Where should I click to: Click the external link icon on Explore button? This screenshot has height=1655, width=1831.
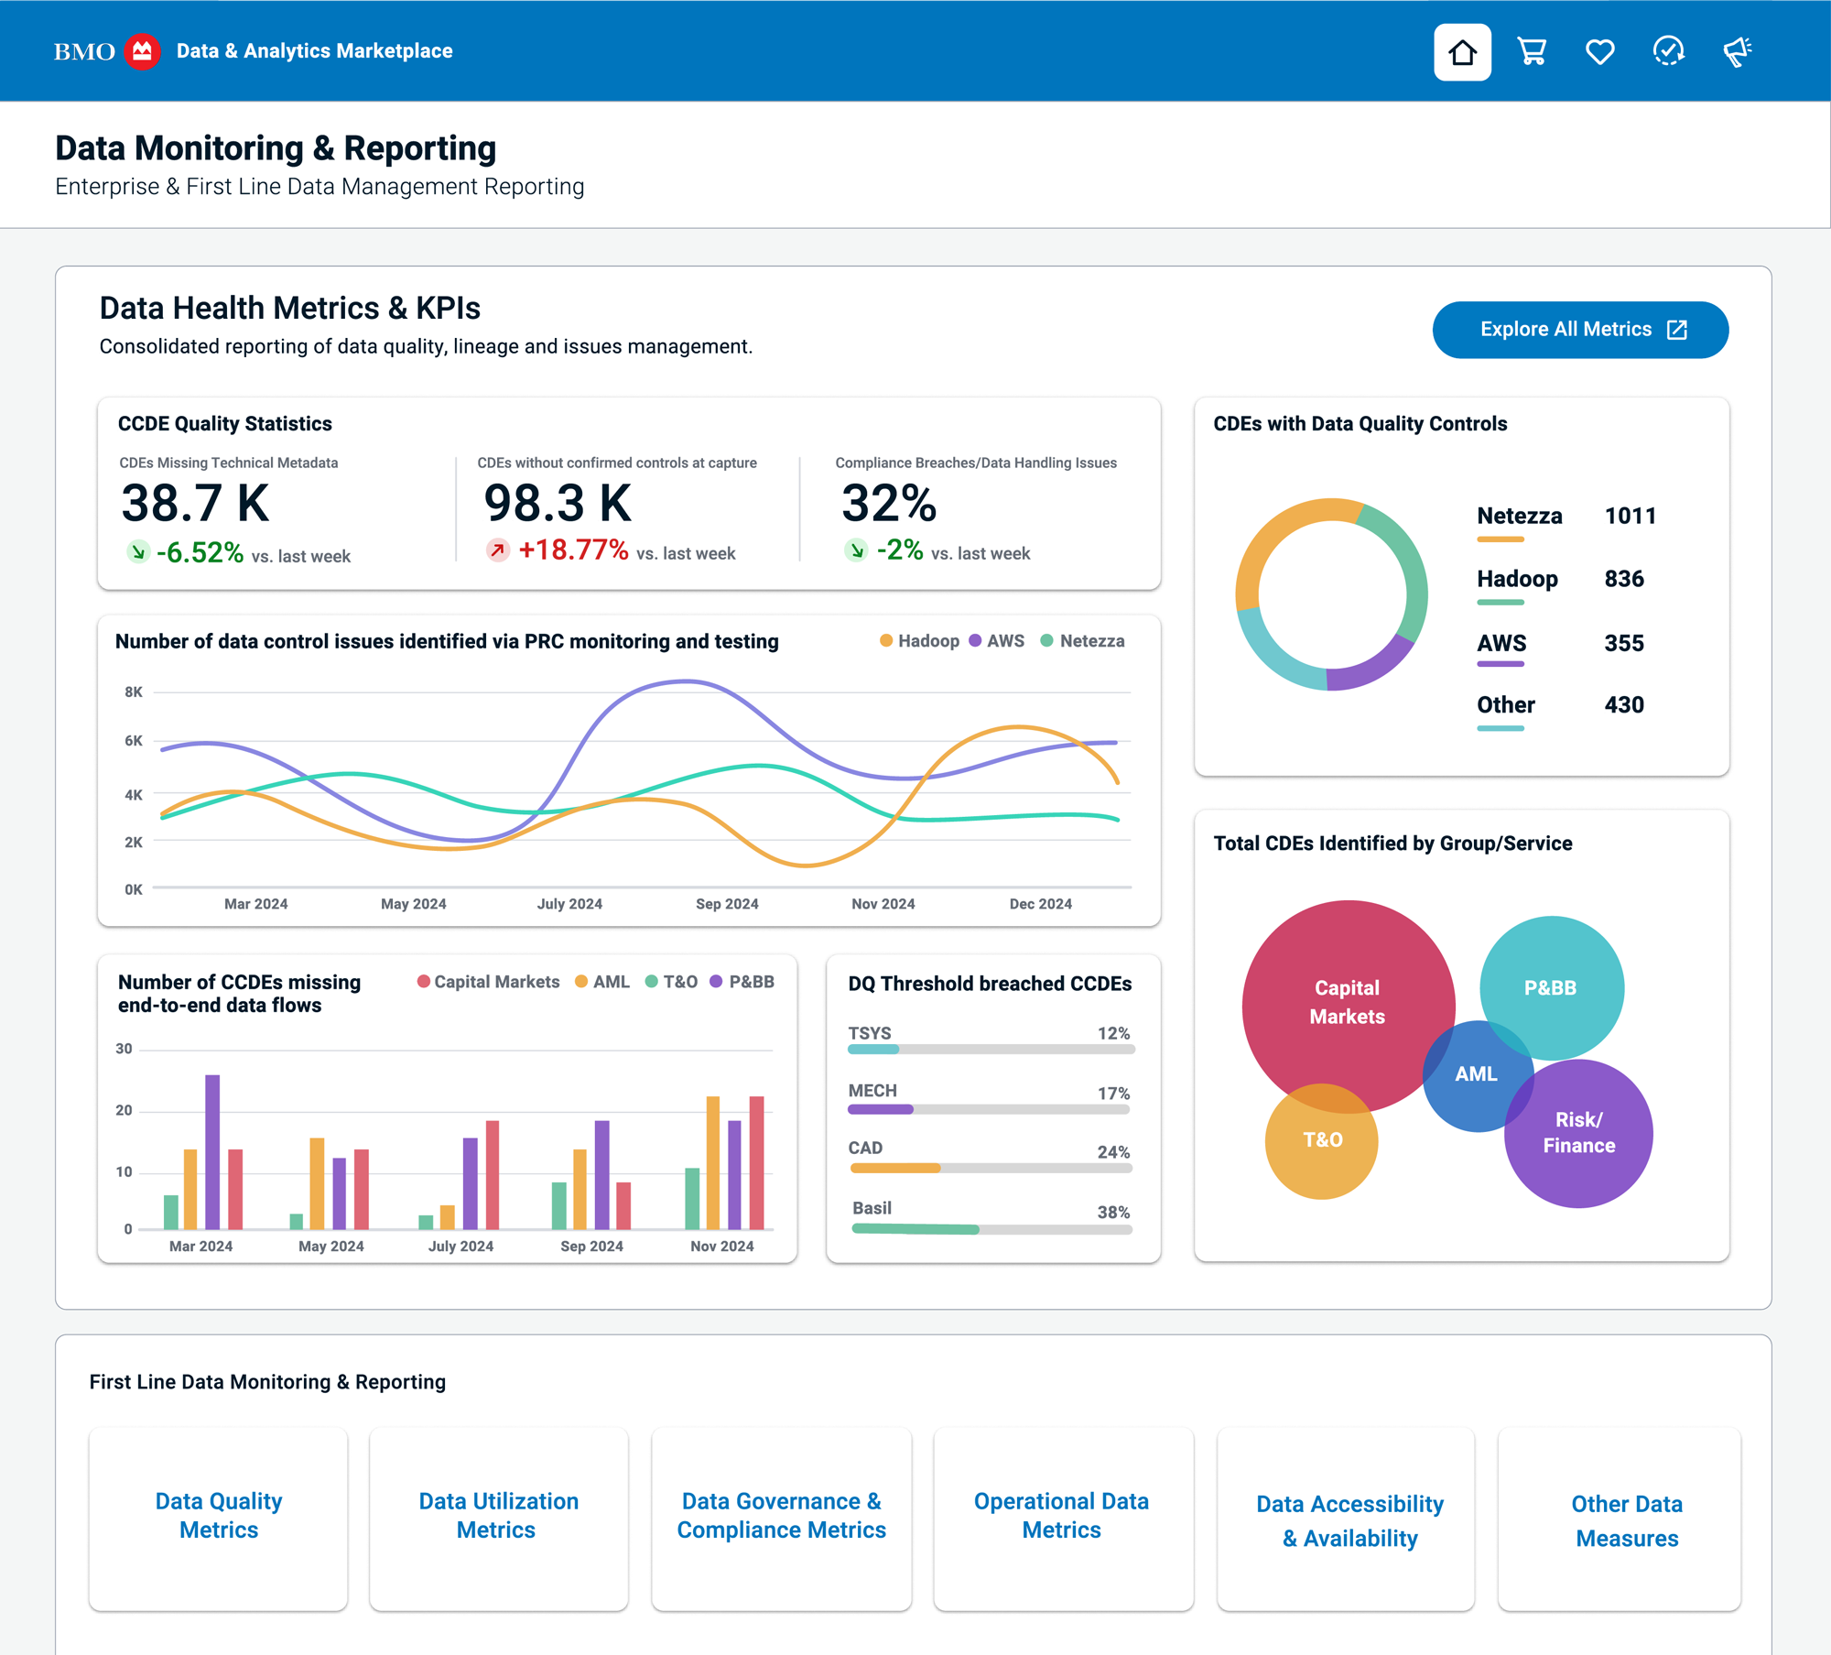(1677, 330)
